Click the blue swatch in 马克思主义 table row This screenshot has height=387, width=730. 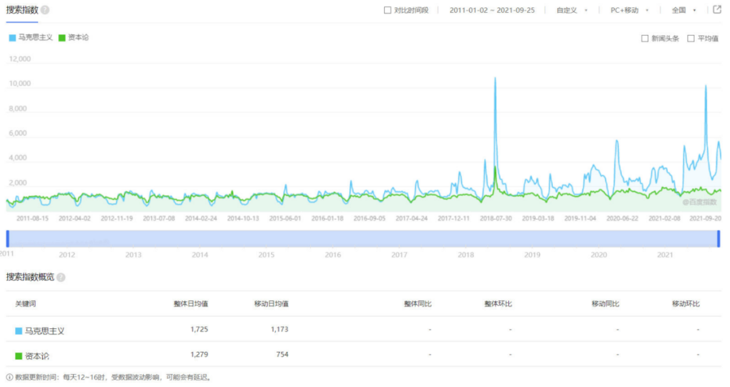(19, 331)
